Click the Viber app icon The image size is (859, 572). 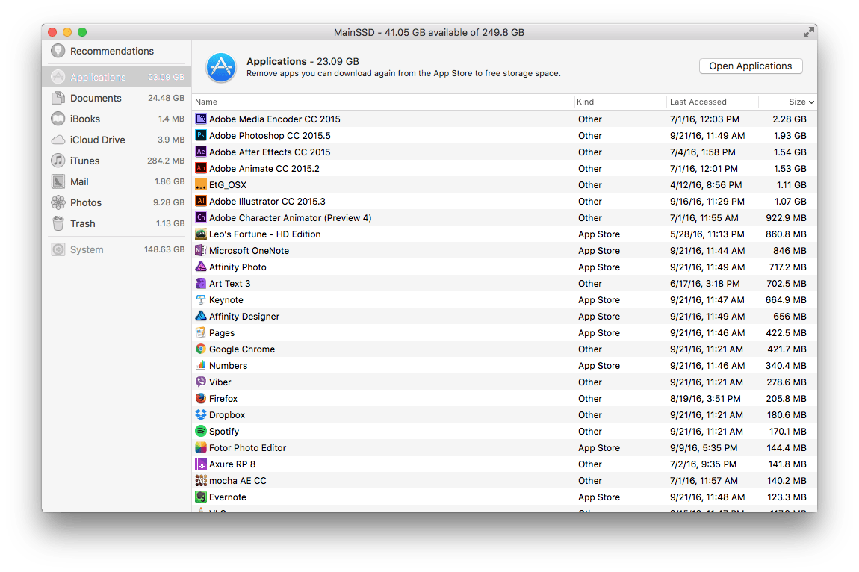point(200,382)
